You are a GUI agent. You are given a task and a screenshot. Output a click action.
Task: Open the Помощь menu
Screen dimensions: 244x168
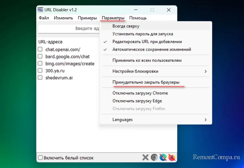pos(138,18)
